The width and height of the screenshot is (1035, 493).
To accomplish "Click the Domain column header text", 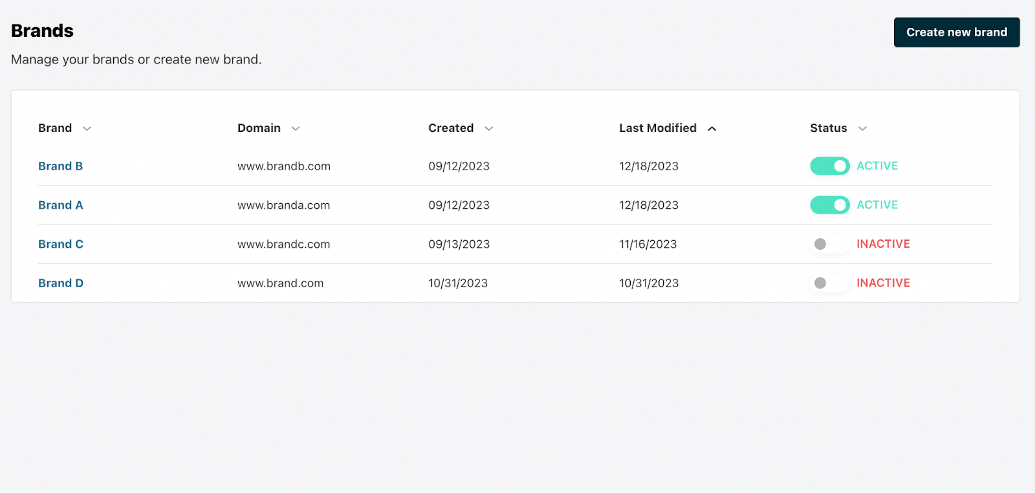I will (x=259, y=128).
